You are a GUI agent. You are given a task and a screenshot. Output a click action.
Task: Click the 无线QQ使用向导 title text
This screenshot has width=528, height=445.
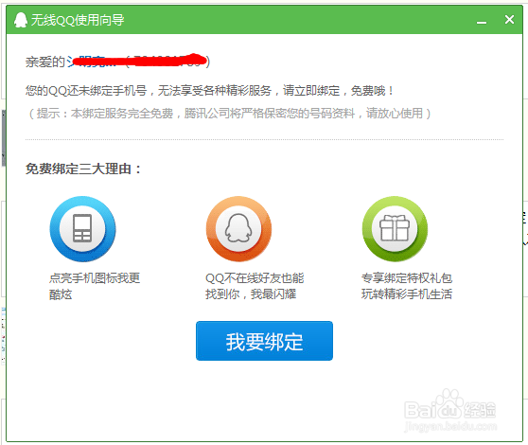click(78, 20)
